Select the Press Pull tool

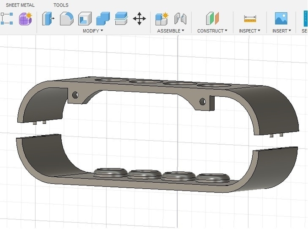48,18
